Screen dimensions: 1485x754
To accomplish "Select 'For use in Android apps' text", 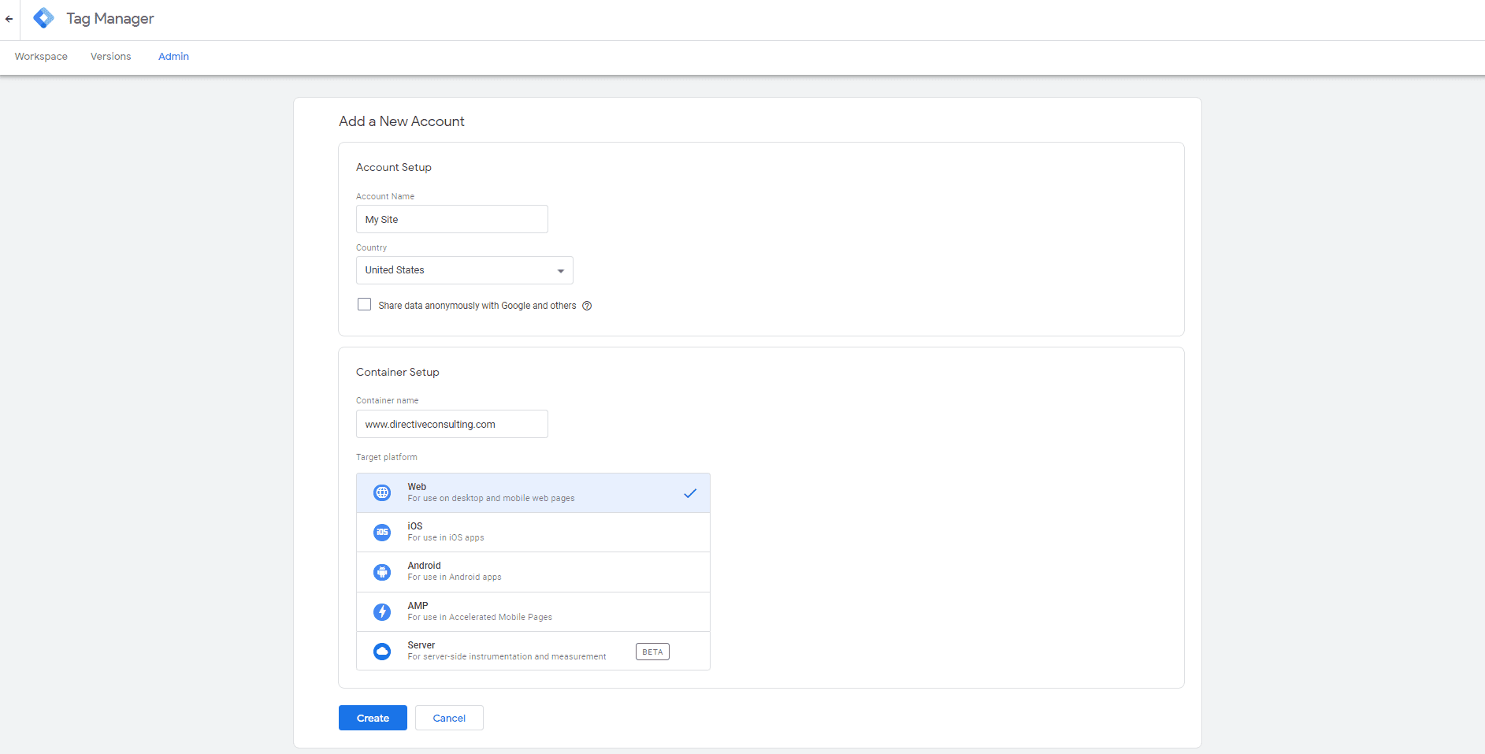I will tap(455, 578).
